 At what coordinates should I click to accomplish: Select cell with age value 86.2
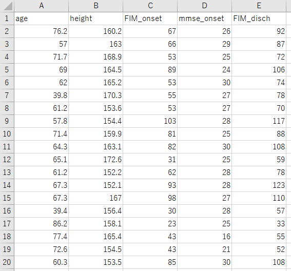click(41, 224)
